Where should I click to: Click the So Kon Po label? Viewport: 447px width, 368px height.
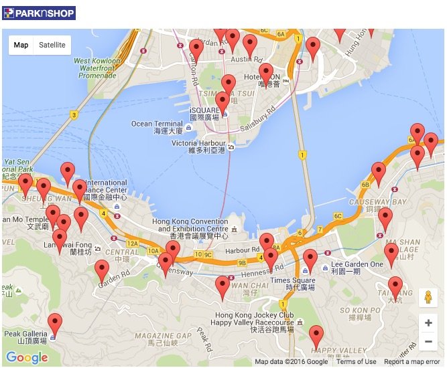[x=360, y=314]
